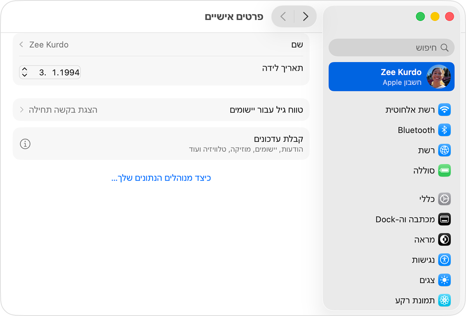Open Bluetooth settings via its blue icon
The image size is (466, 316).
[x=444, y=130]
